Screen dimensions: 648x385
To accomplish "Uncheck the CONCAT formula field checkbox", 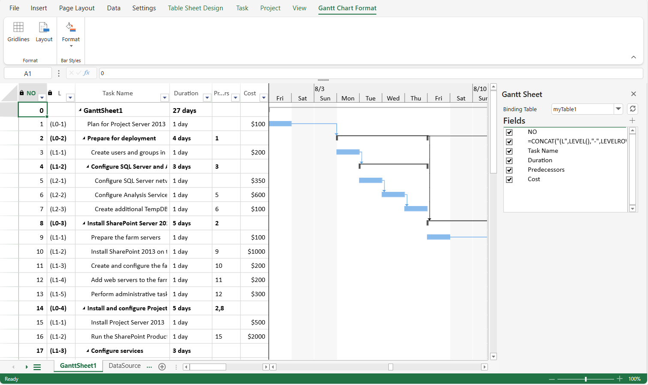I will tap(509, 142).
